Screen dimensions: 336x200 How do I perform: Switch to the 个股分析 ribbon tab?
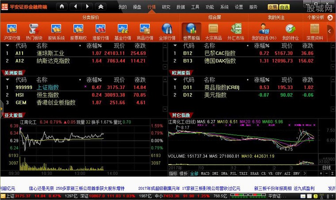[316, 18]
